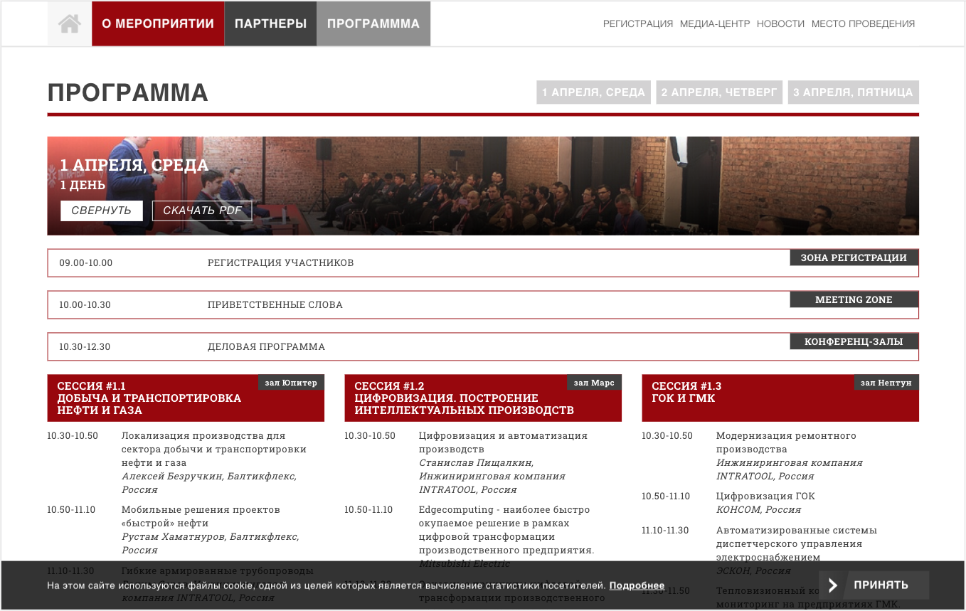
Task: Click the КОНСОМ, Россия text
Action: 758,509
